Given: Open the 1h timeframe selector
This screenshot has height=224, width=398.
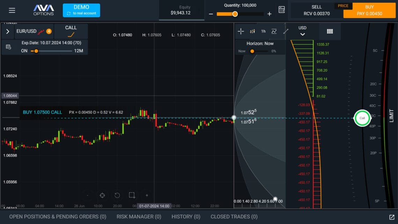Looking at the screenshot, I should [263, 31].
